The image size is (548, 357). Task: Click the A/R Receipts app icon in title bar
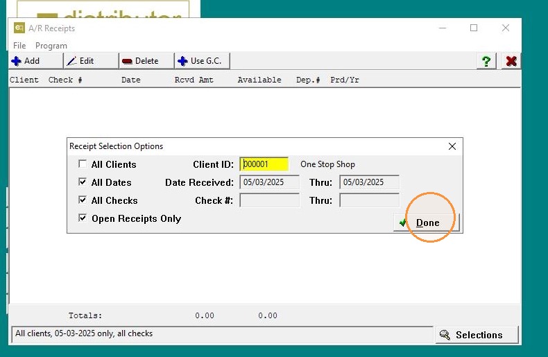(19, 28)
